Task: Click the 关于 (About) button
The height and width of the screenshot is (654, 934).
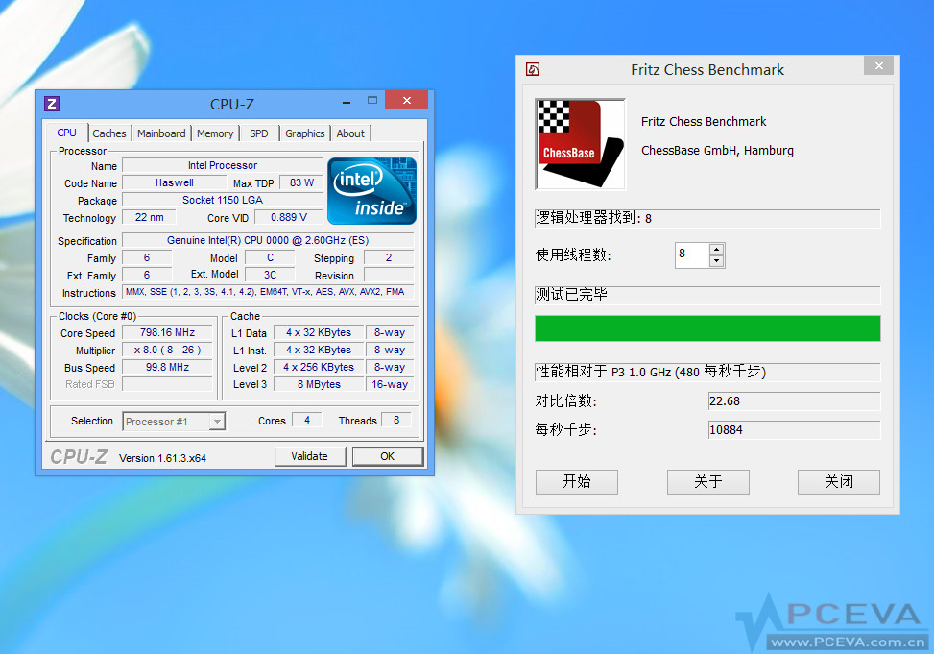Action: (x=708, y=482)
